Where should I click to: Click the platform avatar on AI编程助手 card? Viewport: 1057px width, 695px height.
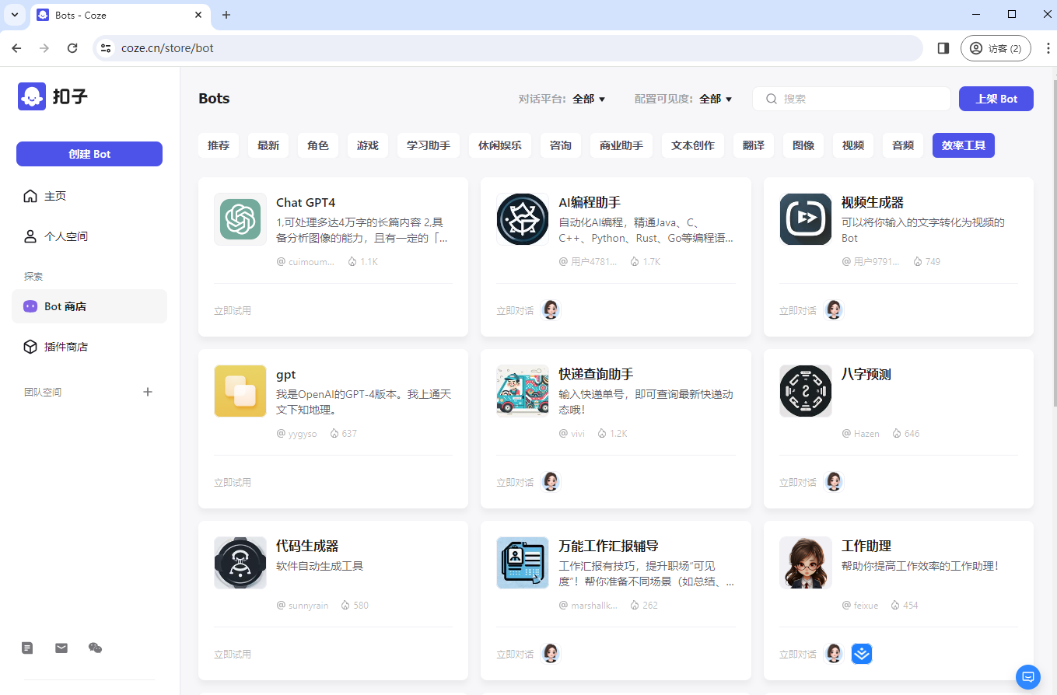[551, 310]
